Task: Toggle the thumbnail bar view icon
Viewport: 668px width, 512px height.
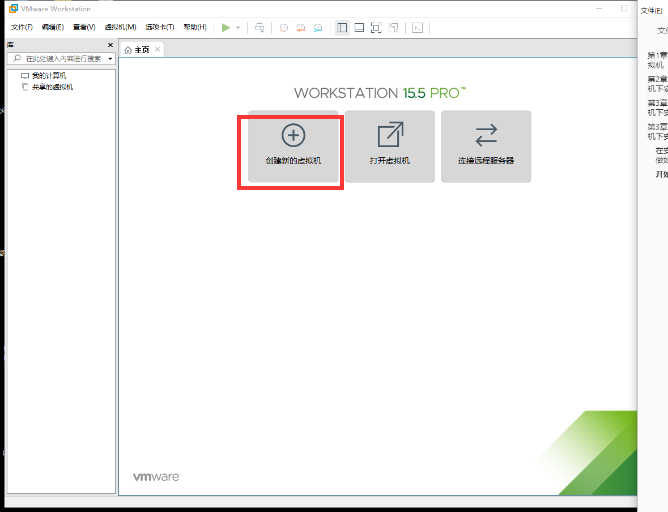Action: tap(359, 28)
